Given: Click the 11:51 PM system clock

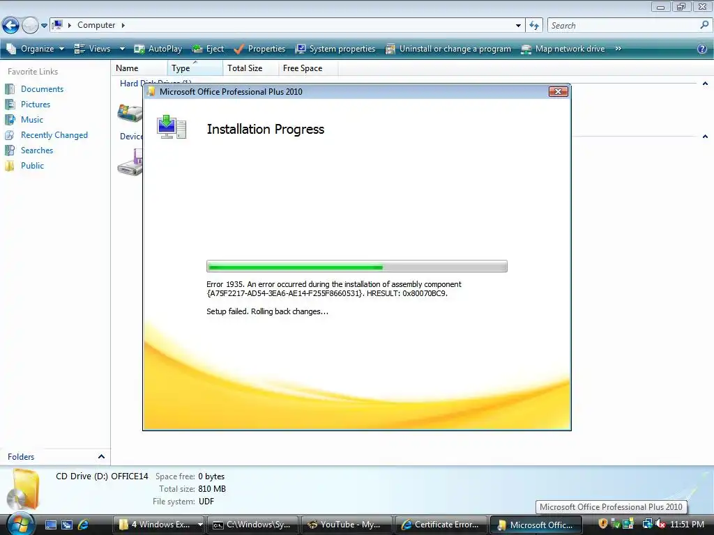Looking at the screenshot, I should pos(687,525).
